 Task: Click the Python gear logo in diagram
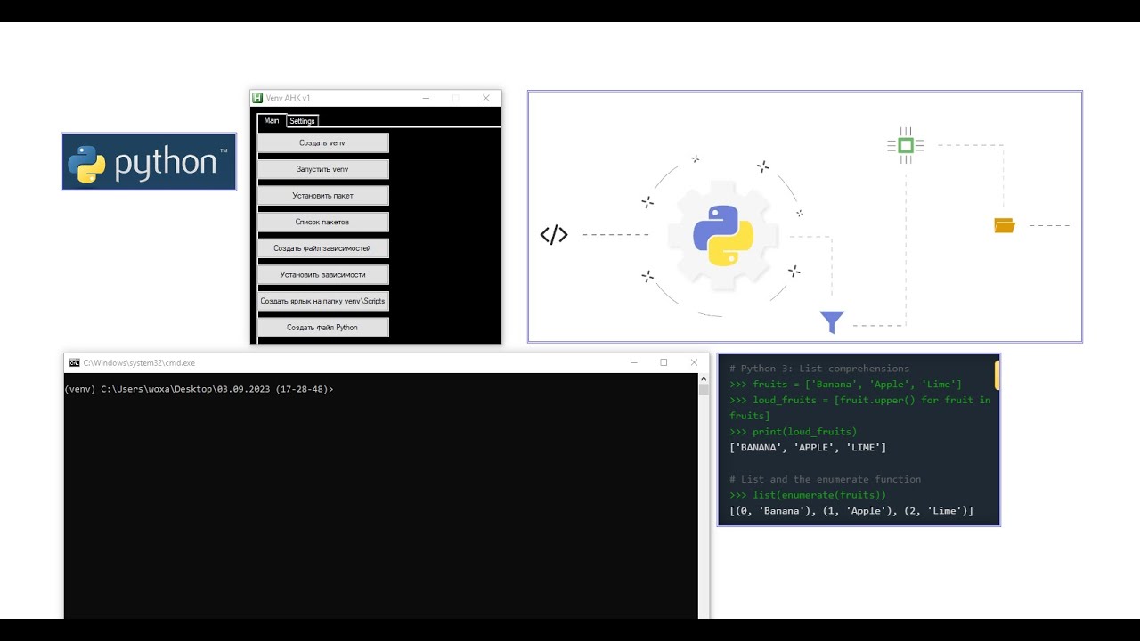723,236
